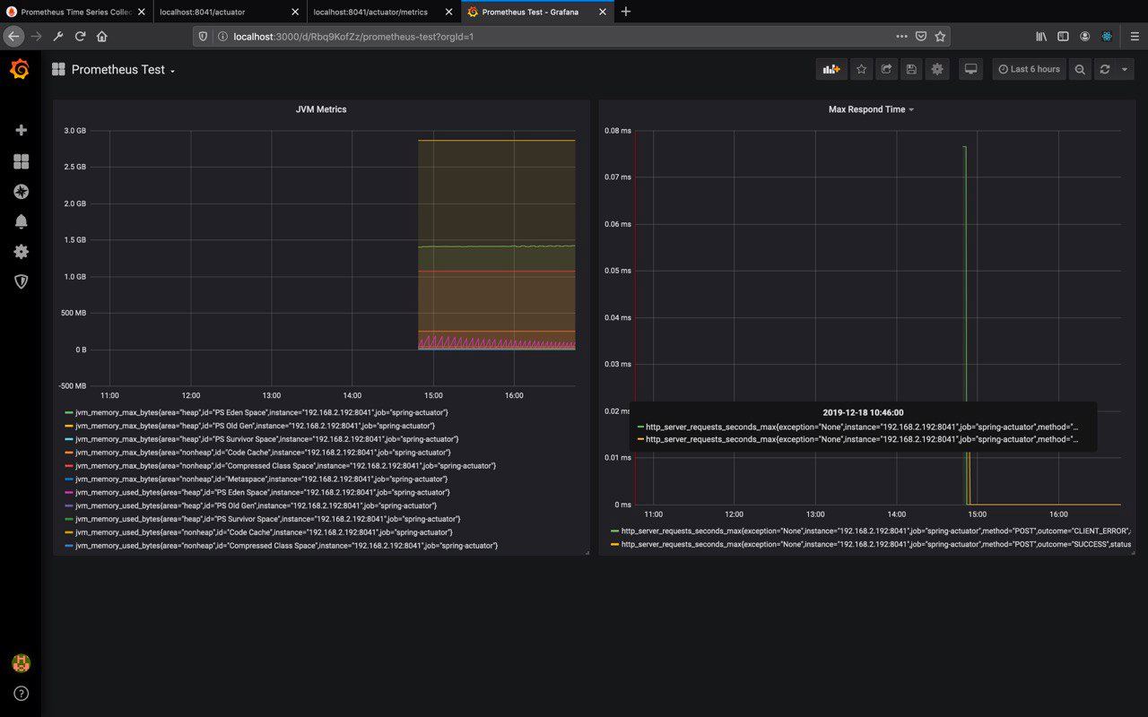The image size is (1148, 717).
Task: Toggle jvm_memory_used_bytes PS Old Gen legend
Action: (x=256, y=505)
